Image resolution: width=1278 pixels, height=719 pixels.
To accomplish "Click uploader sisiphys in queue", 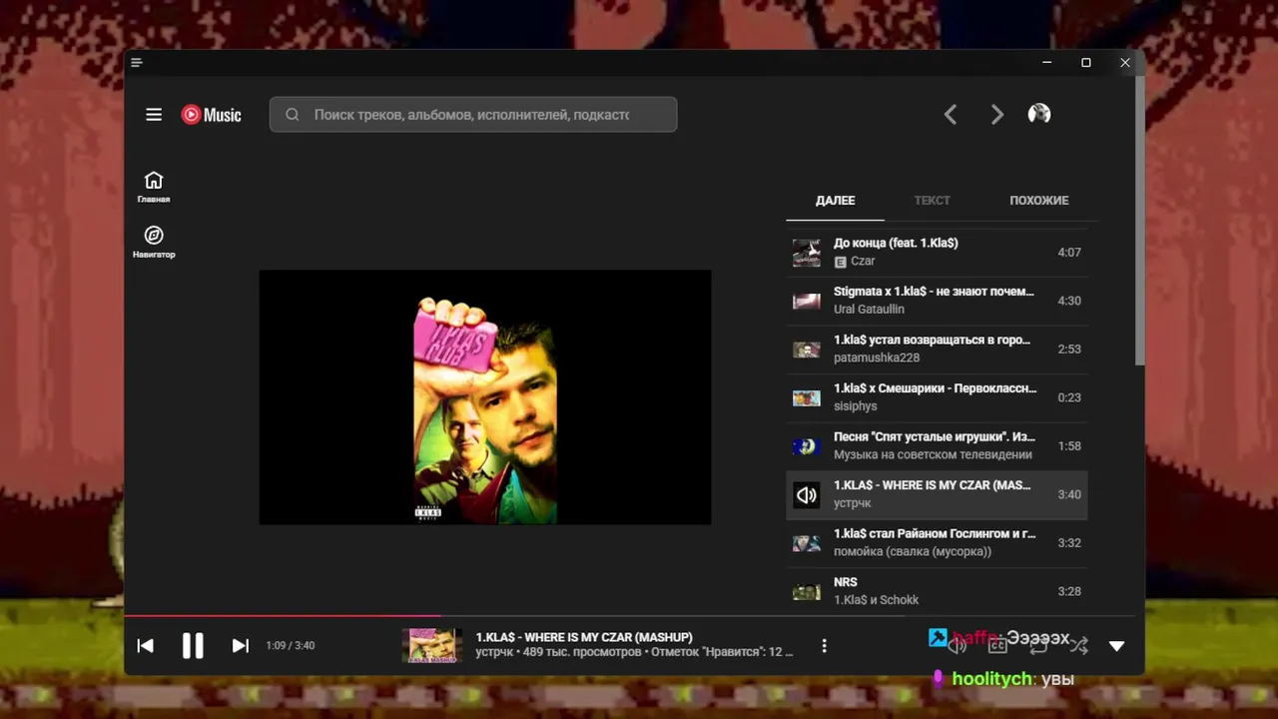I will pos(855,406).
